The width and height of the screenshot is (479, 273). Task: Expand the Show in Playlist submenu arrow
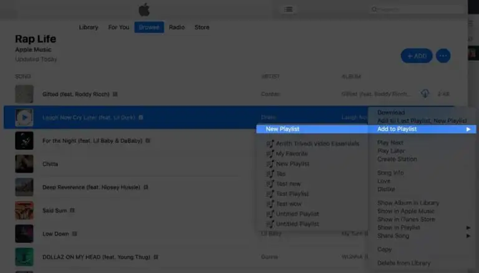point(468,228)
